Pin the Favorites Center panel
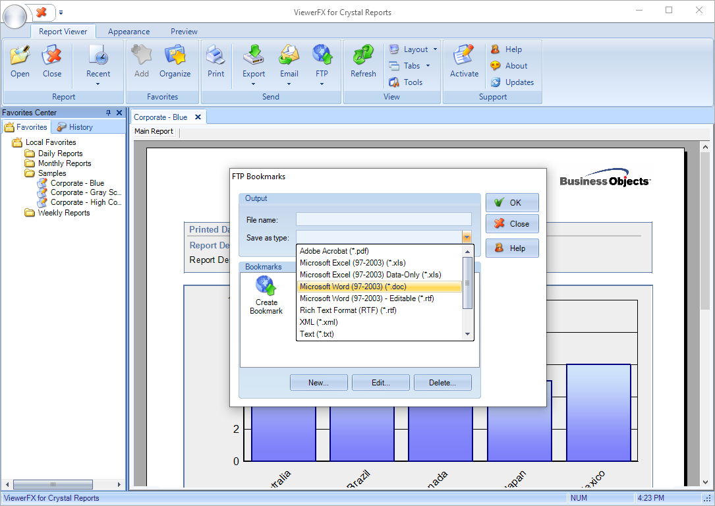715x506 pixels. coord(108,113)
